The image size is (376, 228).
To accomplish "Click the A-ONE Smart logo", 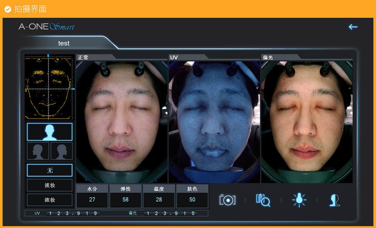I will [46, 27].
